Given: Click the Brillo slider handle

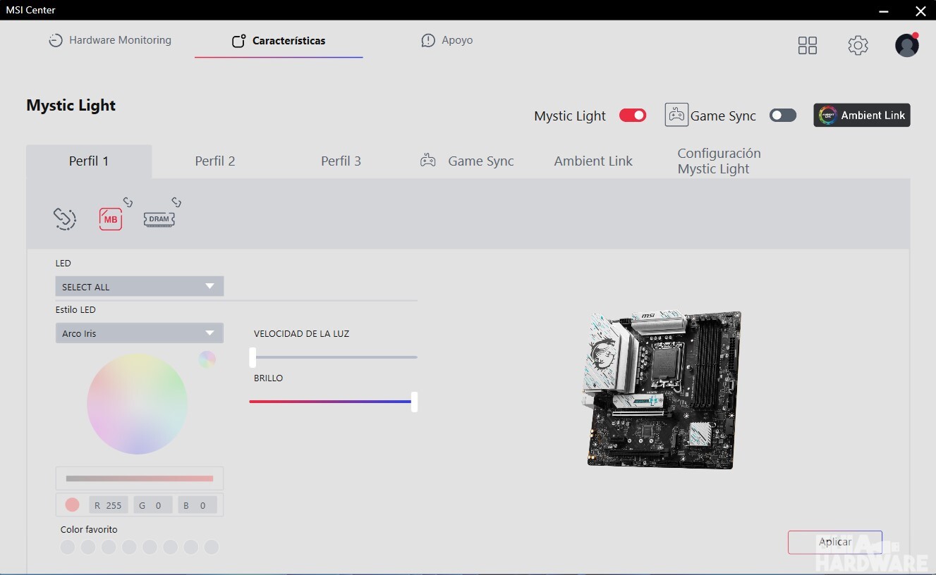Looking at the screenshot, I should click(414, 402).
